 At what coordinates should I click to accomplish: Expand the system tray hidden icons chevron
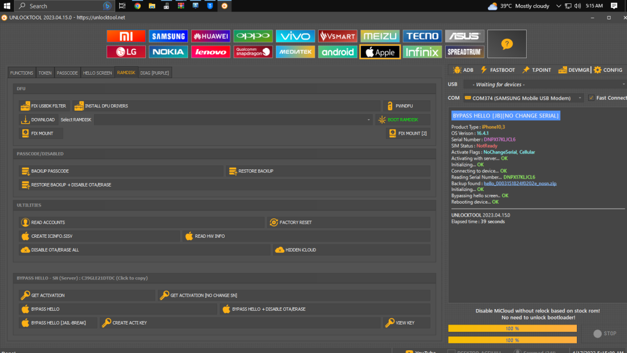[558, 6]
